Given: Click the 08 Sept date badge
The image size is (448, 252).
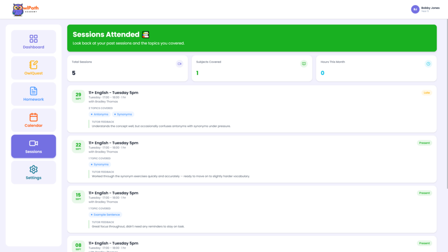Looking at the screenshot, I should [78, 246].
